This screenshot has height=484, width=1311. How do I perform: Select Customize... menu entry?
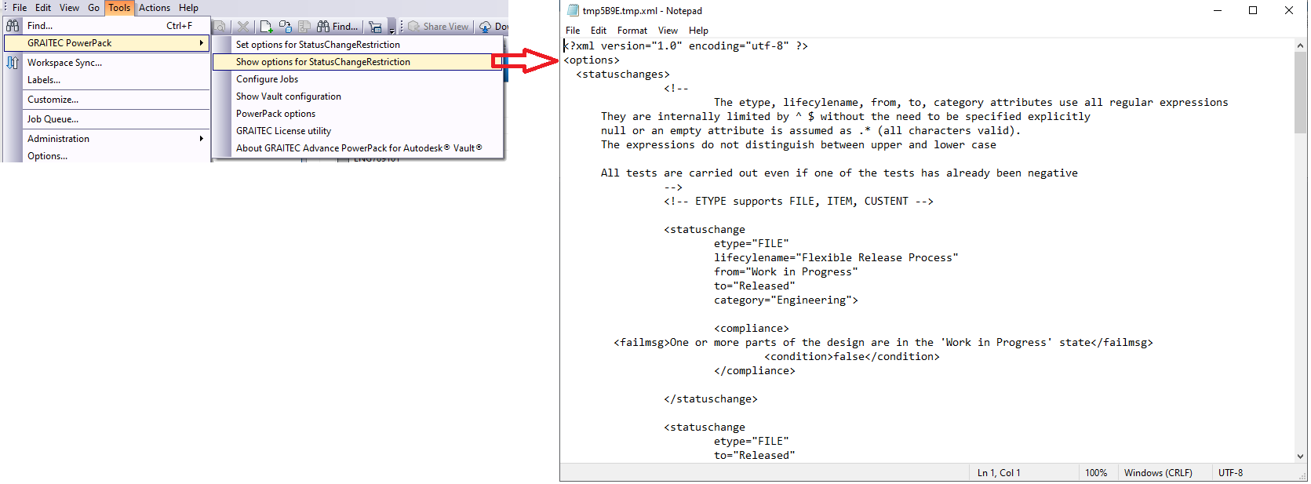tap(107, 100)
